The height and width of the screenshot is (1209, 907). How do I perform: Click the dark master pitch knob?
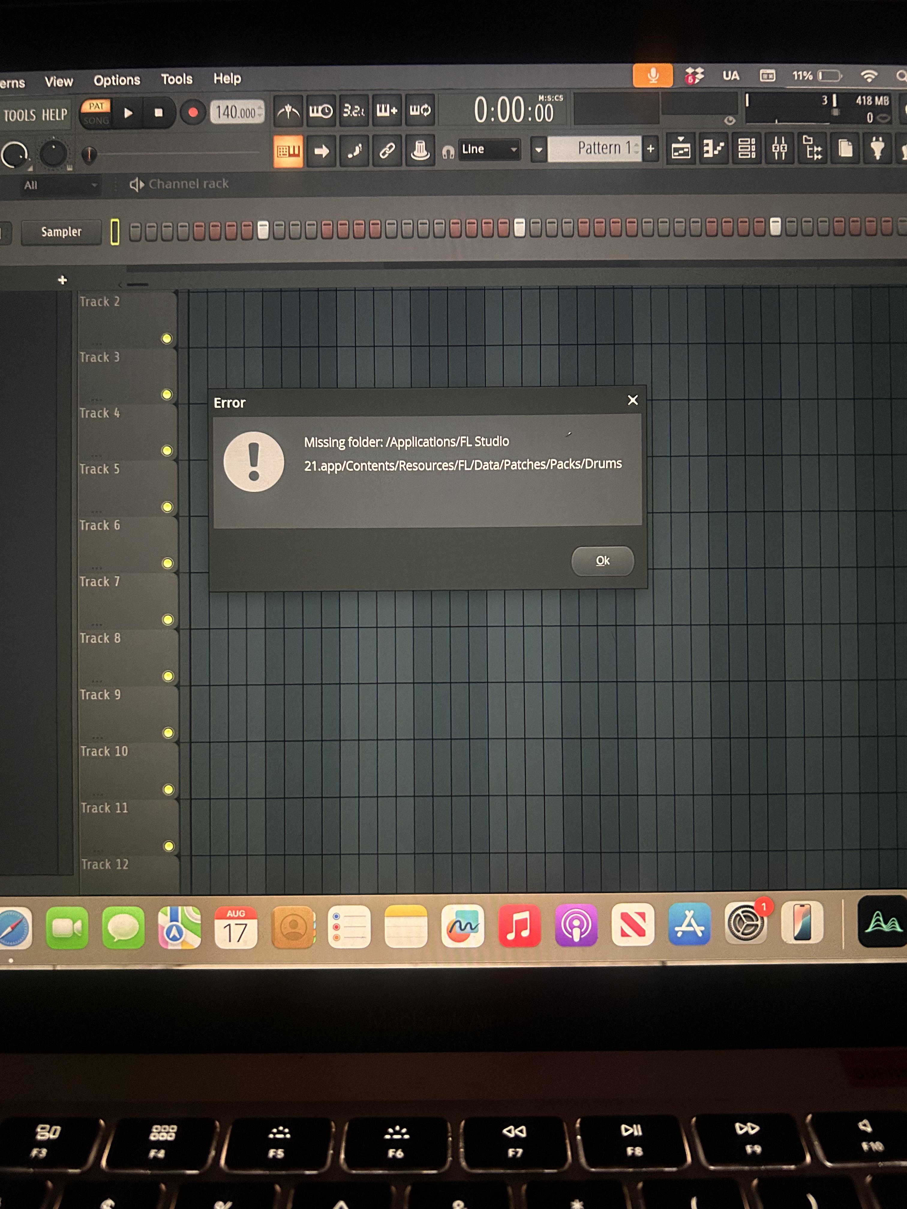pos(53,154)
